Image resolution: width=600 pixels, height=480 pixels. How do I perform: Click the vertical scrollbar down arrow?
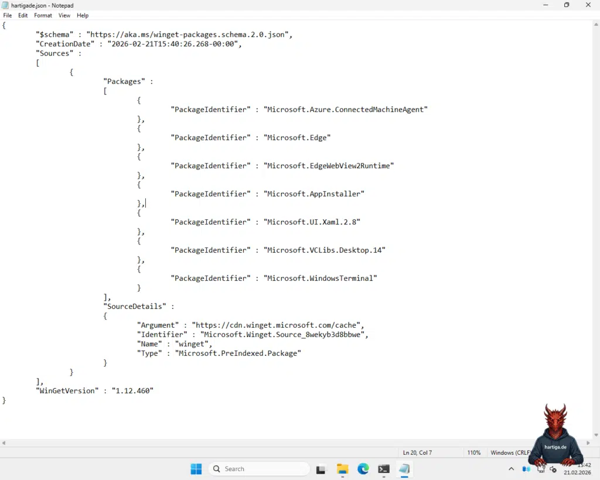click(596, 434)
